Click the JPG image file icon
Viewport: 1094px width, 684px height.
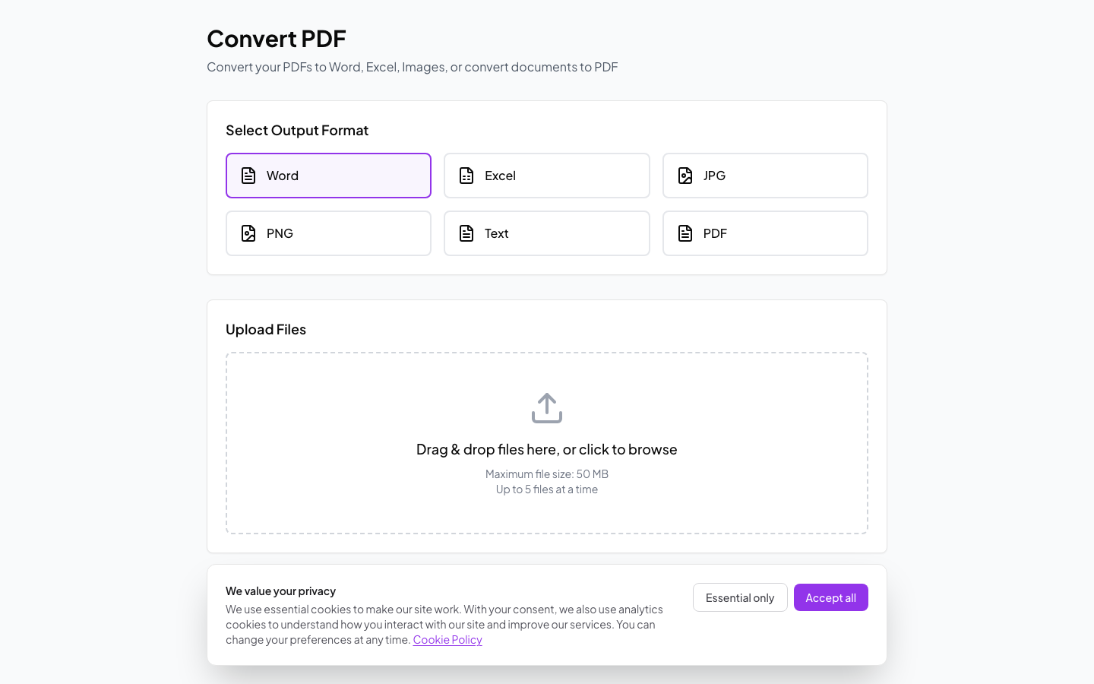click(x=685, y=175)
